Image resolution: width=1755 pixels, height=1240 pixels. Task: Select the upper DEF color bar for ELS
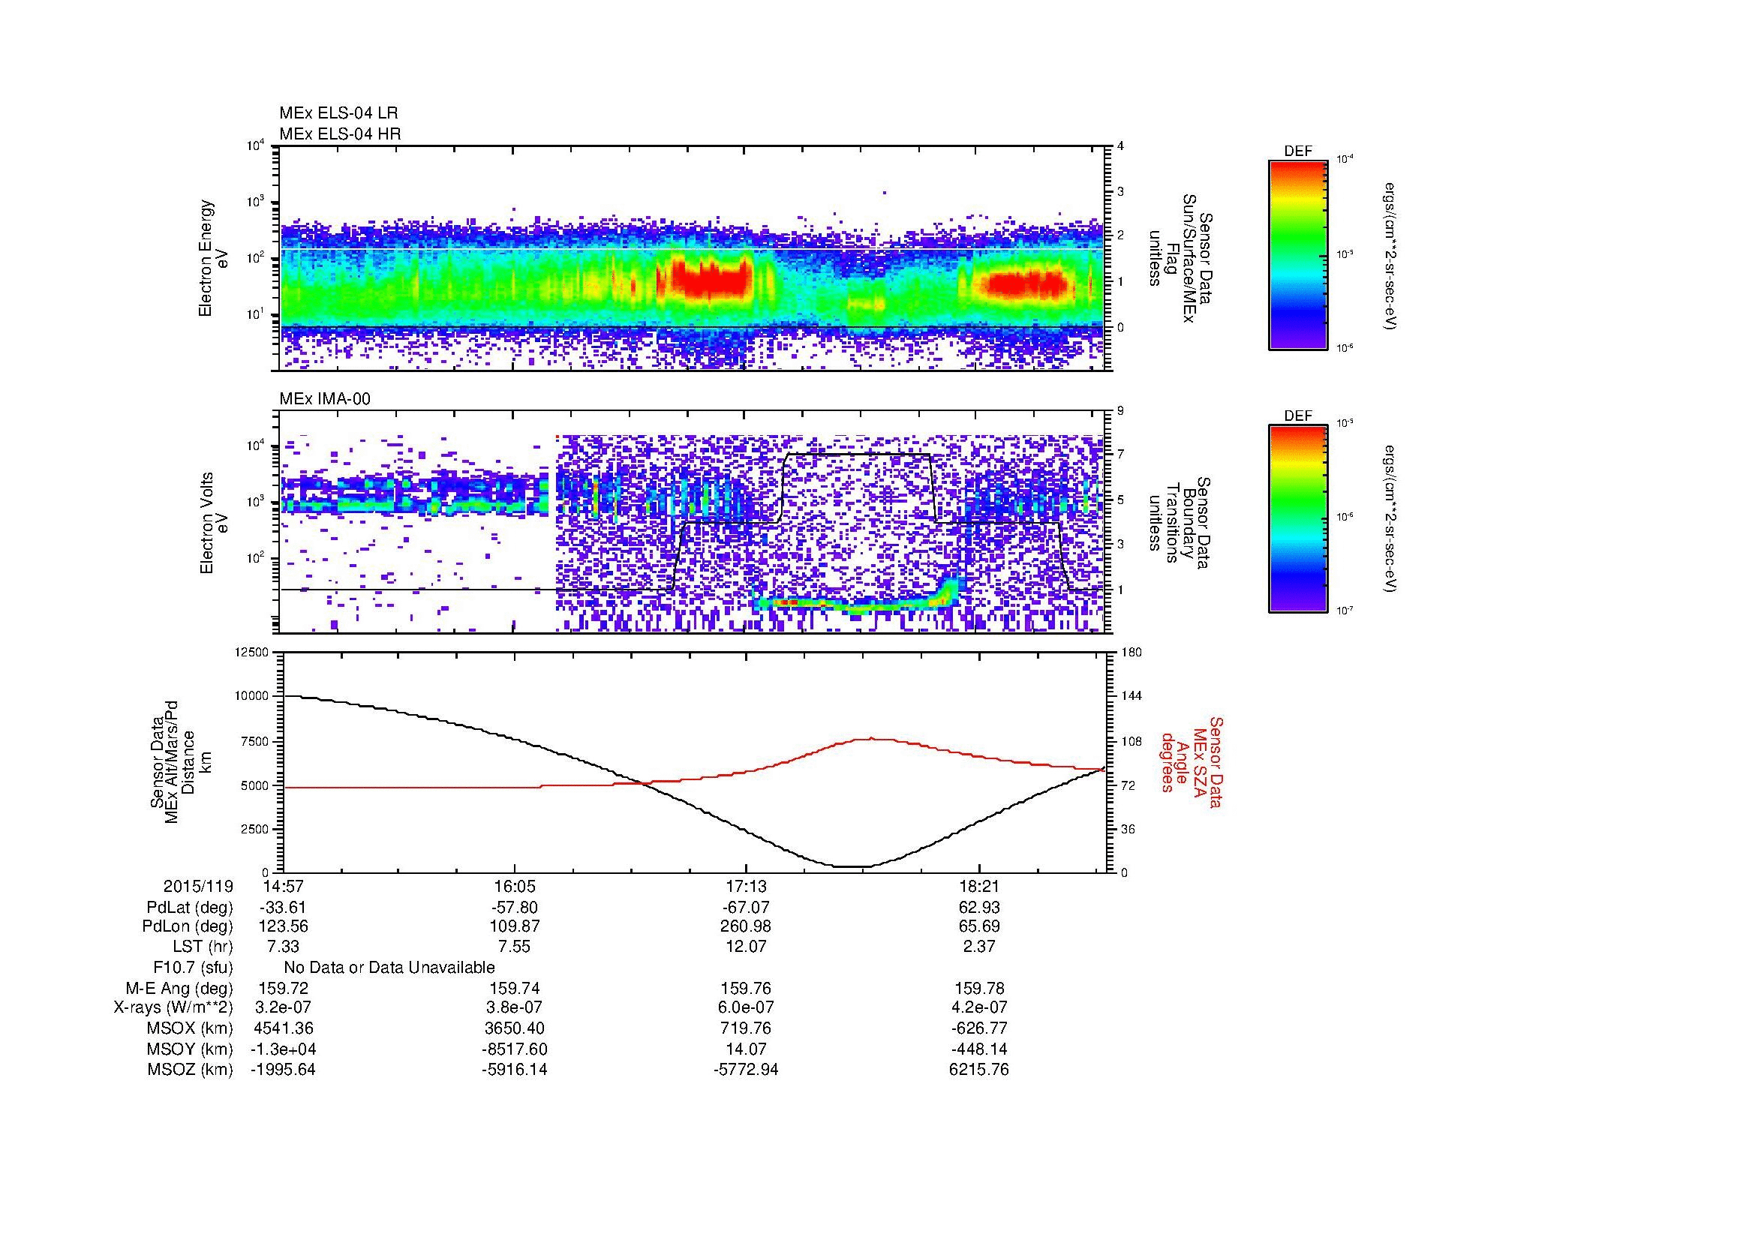coord(1298,254)
